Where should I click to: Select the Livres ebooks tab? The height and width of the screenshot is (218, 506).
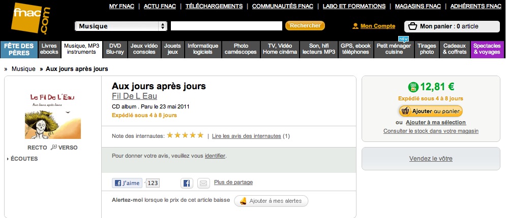tap(49, 50)
